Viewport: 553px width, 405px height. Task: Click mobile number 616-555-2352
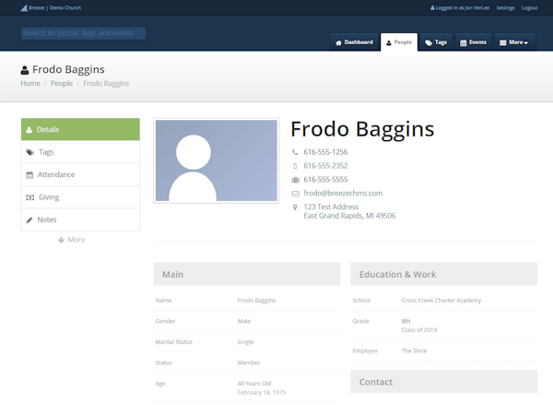325,166
